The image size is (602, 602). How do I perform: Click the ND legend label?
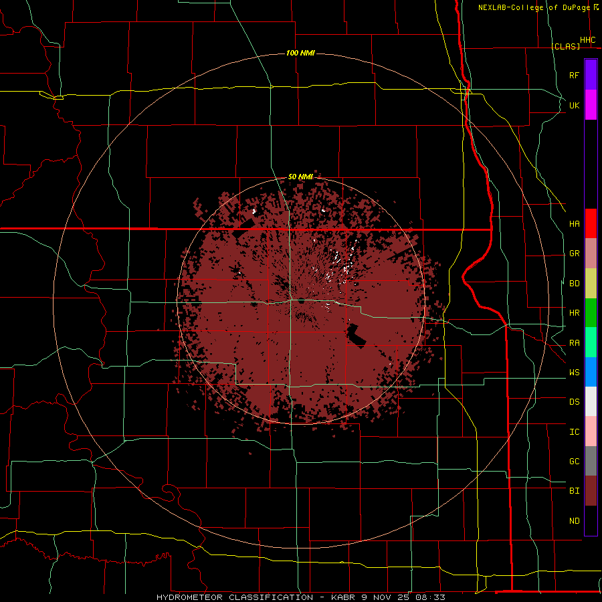pos(574,520)
